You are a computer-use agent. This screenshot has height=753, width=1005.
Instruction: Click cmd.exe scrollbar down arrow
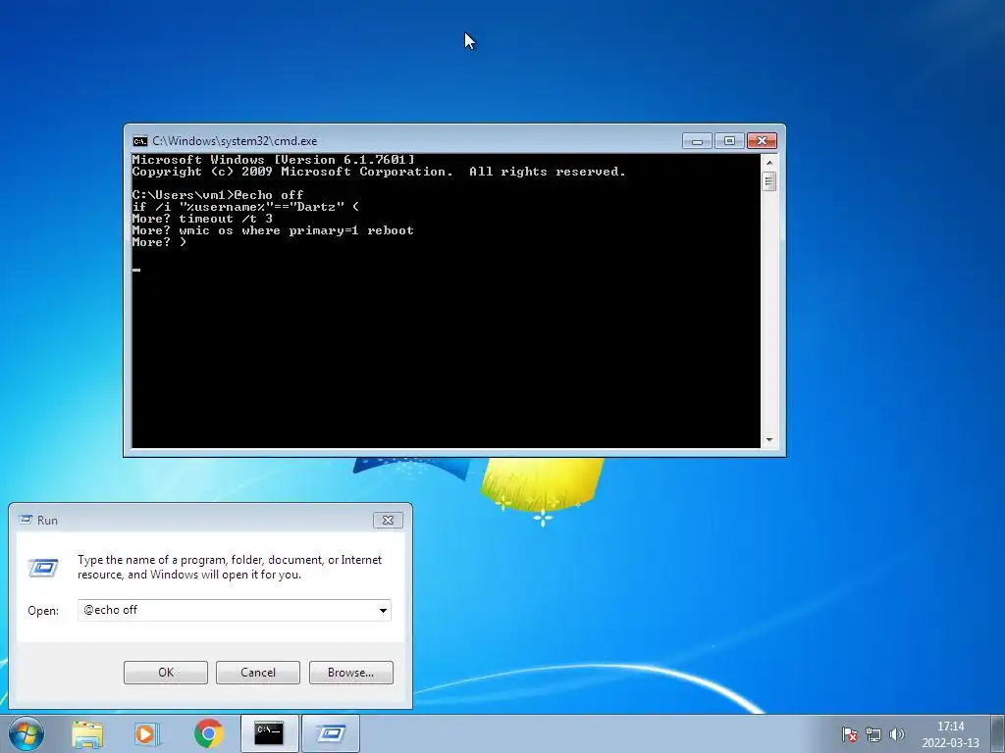point(769,440)
